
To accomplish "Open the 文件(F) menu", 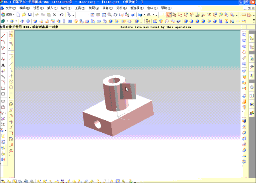I will (11, 8).
